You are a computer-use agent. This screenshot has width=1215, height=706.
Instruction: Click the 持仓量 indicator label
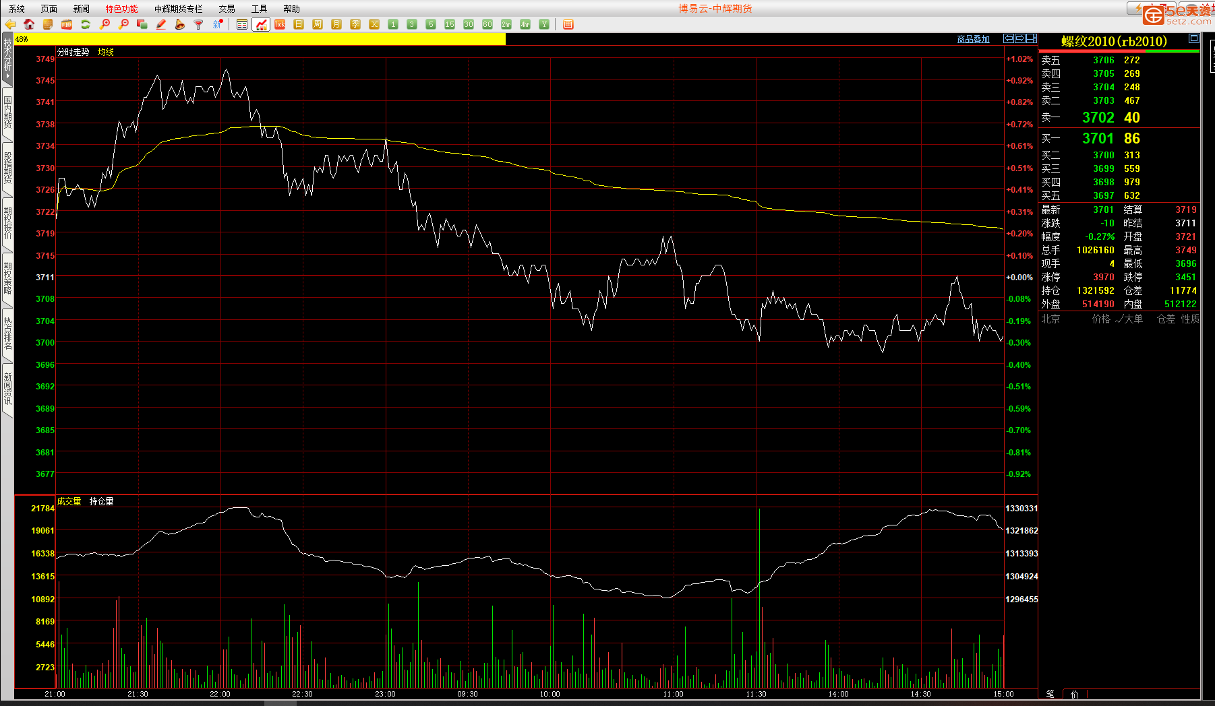click(x=101, y=501)
